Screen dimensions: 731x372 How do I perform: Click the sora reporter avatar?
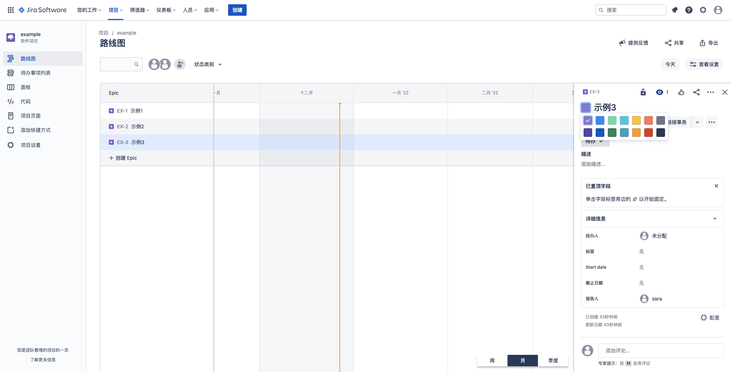pos(644,299)
